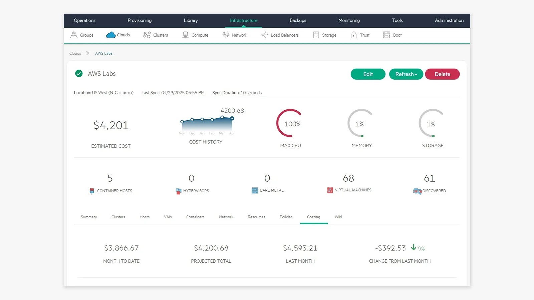The width and height of the screenshot is (534, 300).
Task: Switch to the Policies tab
Action: click(286, 217)
